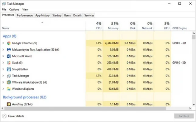Click the Google Chrome process icon
This screenshot has width=196, height=122.
point(9,43)
